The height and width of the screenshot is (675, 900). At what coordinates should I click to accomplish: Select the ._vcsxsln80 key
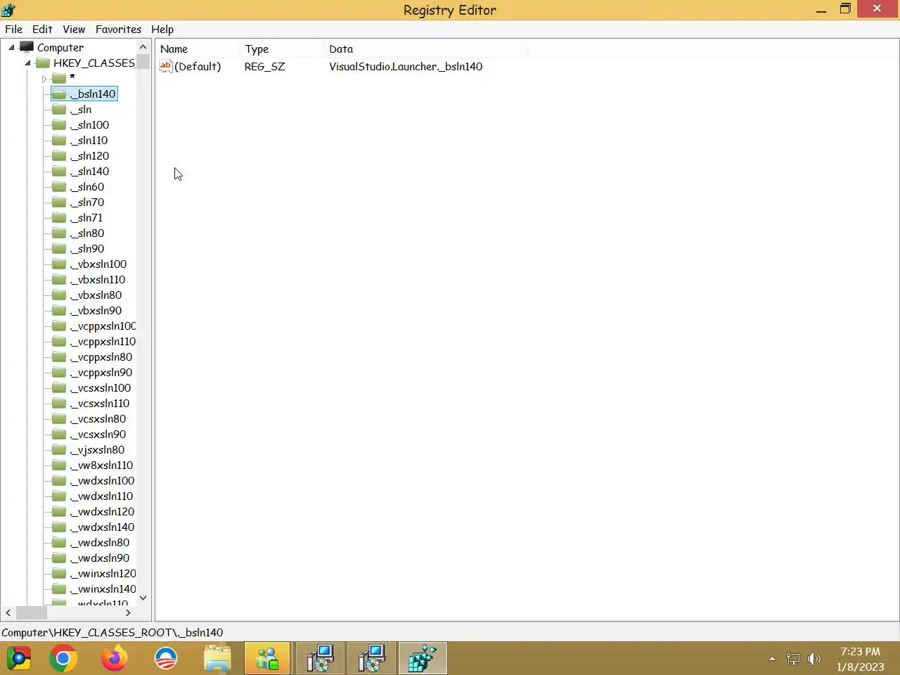click(x=98, y=418)
